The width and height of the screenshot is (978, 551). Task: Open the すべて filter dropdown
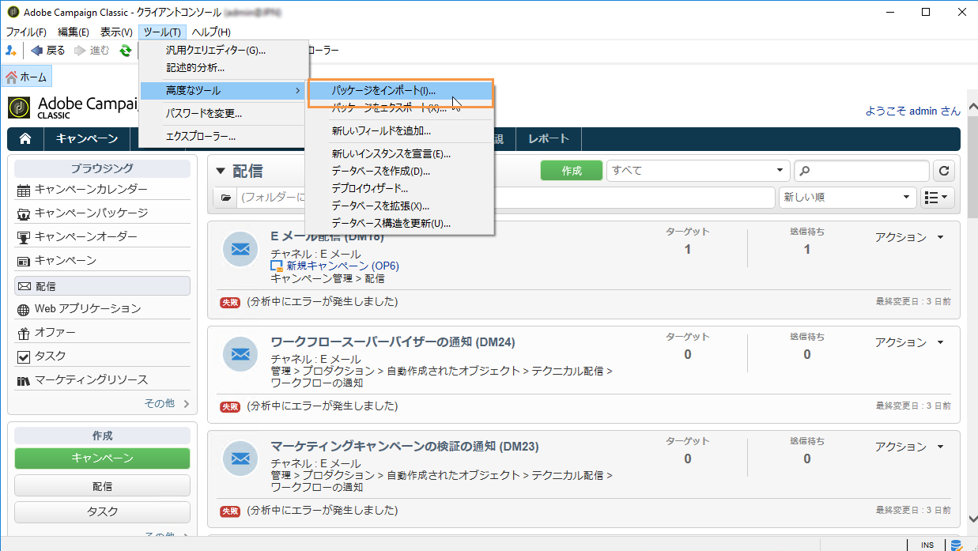point(698,171)
